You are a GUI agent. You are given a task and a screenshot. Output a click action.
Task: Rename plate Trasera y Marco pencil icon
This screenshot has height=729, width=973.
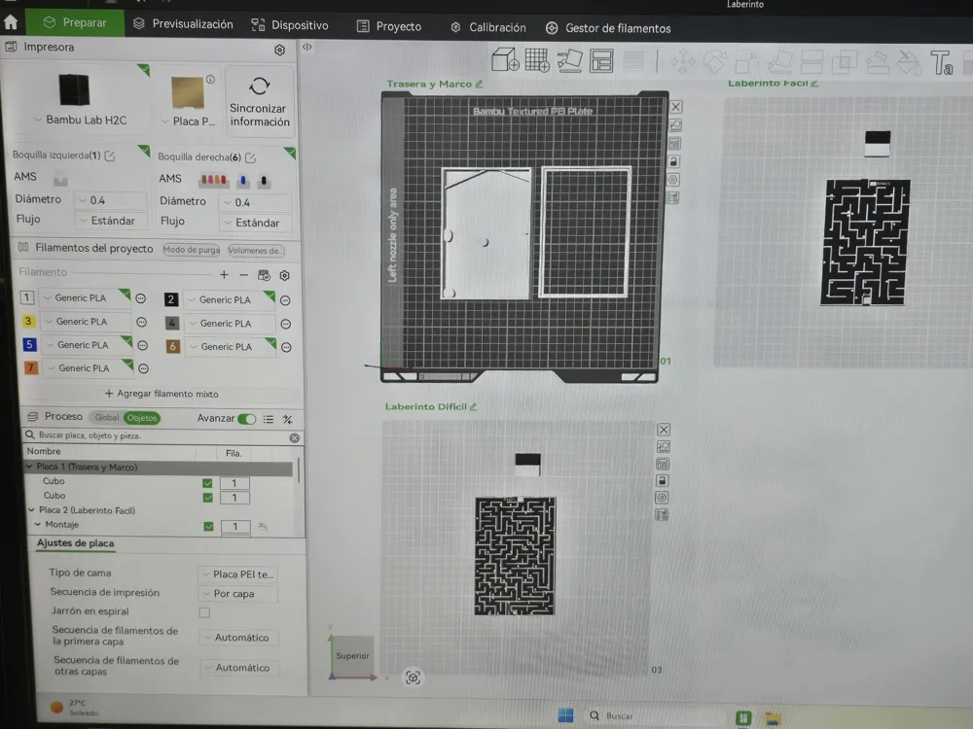[479, 84]
